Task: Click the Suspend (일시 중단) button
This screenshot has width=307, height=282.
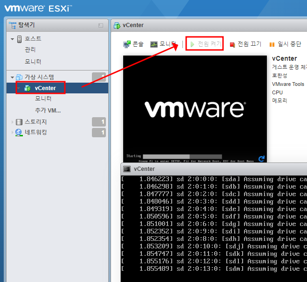Action: pos(285,44)
